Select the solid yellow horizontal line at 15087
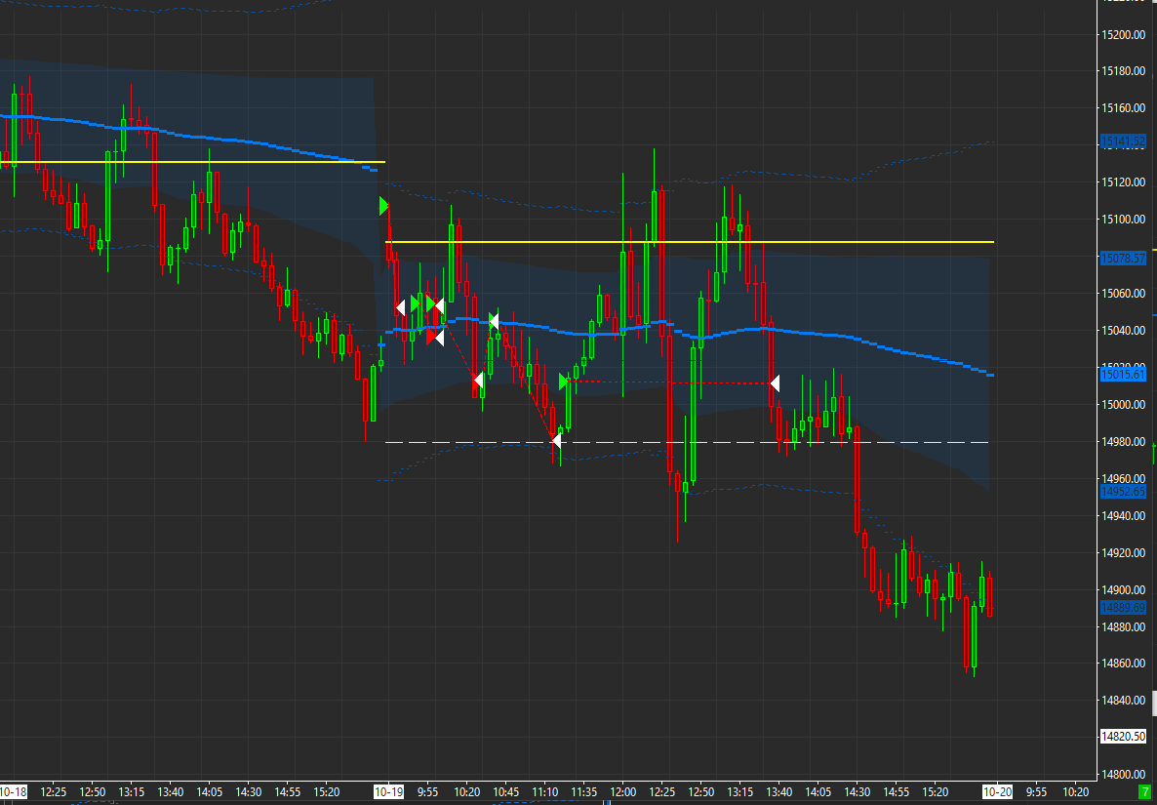Viewport: 1157px width, 805px height. tap(689, 242)
